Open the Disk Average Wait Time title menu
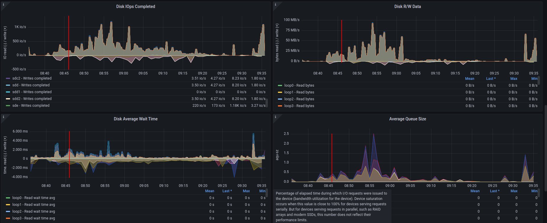 coord(135,119)
